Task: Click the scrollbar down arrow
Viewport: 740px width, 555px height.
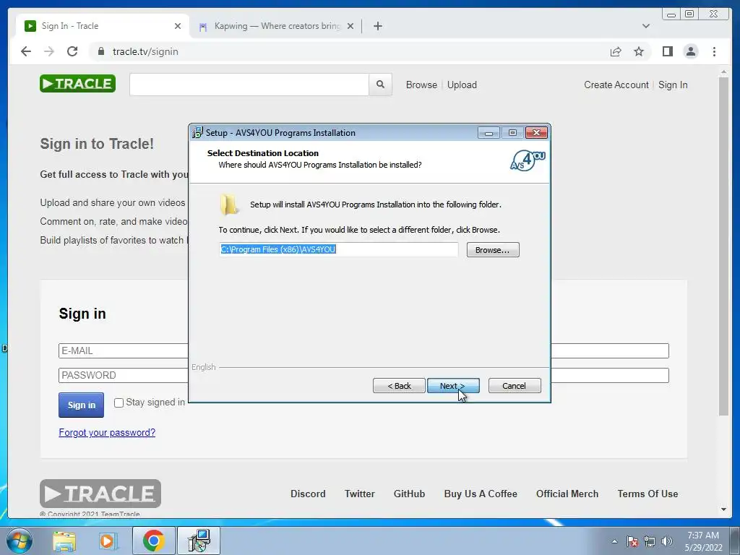Action: pyautogui.click(x=723, y=509)
